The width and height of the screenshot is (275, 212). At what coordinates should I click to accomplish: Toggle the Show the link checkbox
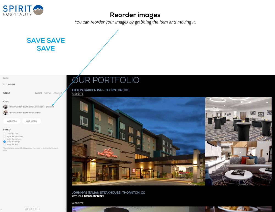coord(4,144)
